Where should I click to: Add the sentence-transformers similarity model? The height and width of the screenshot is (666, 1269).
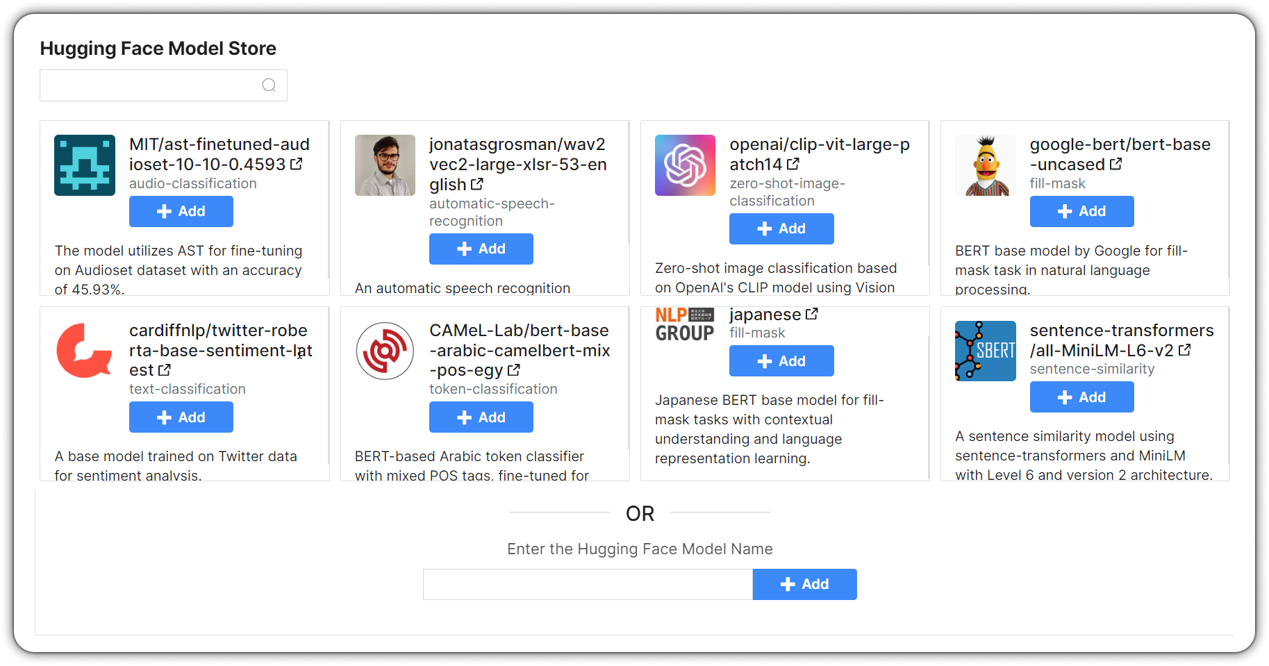click(1082, 397)
